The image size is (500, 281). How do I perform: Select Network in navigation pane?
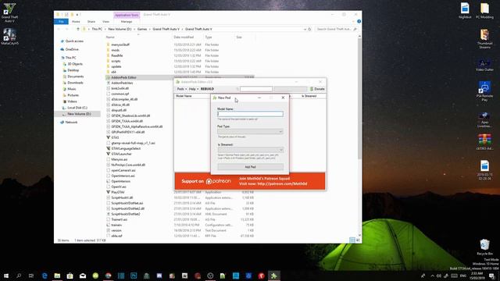point(71,123)
